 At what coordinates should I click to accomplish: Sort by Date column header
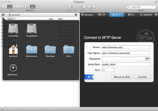(60, 19)
